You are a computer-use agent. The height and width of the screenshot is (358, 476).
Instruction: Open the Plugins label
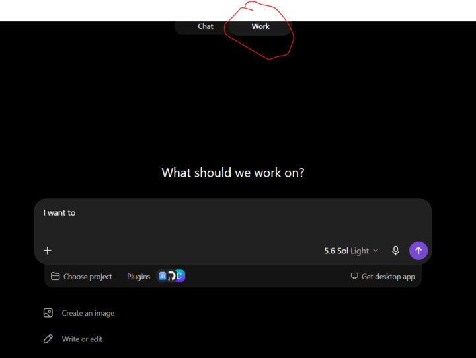(x=138, y=277)
